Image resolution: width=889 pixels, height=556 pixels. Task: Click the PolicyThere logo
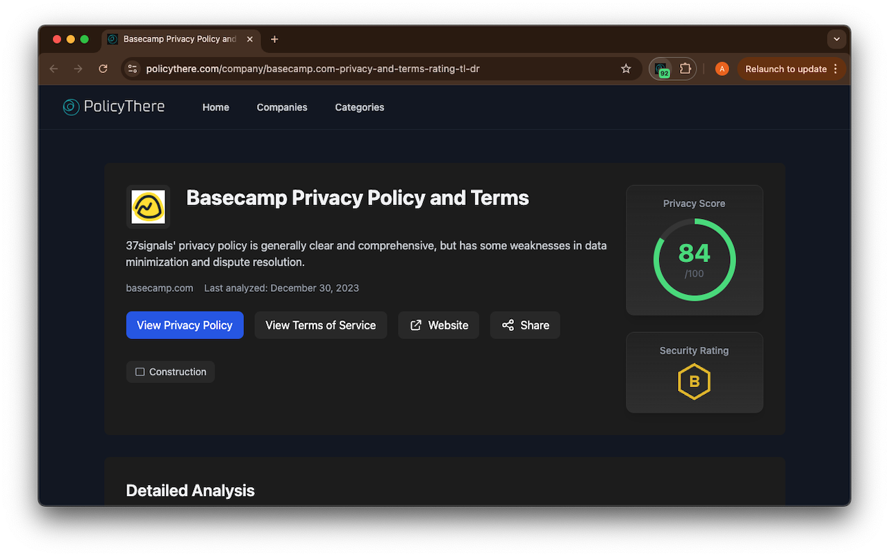point(114,106)
